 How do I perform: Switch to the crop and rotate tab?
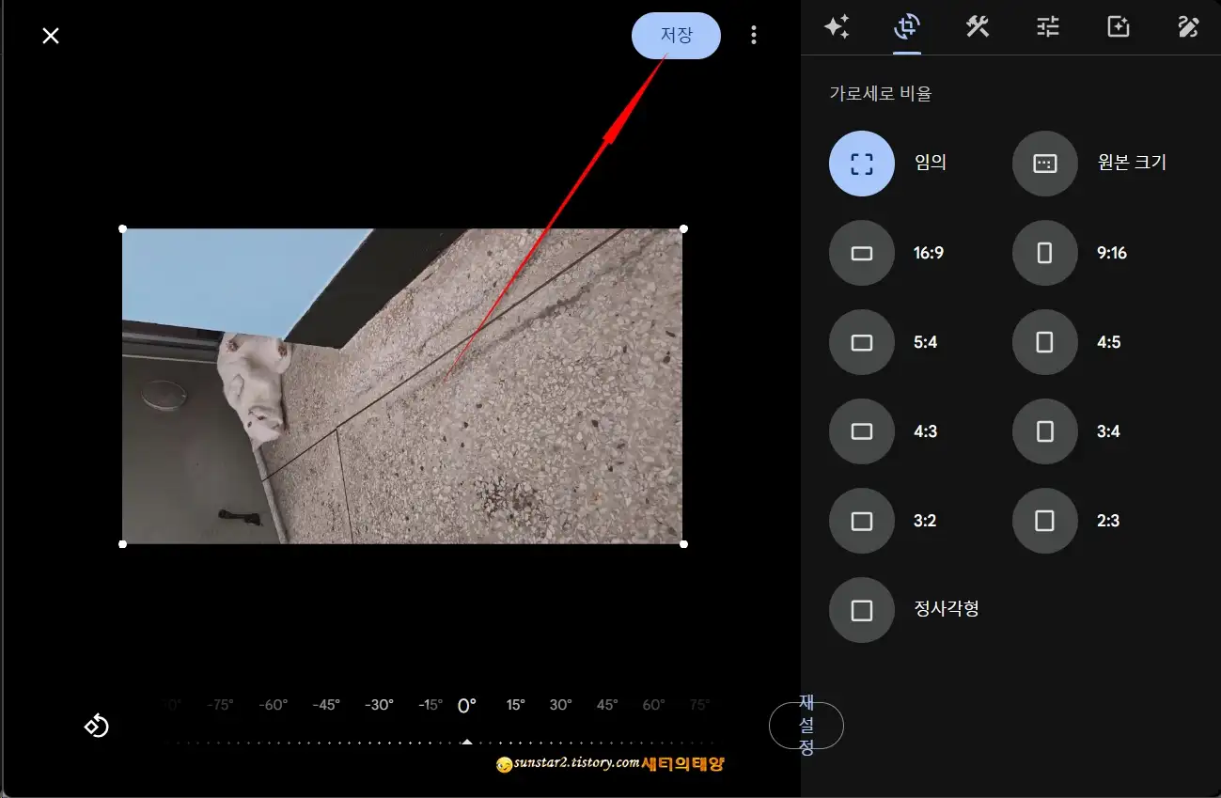coord(906,27)
